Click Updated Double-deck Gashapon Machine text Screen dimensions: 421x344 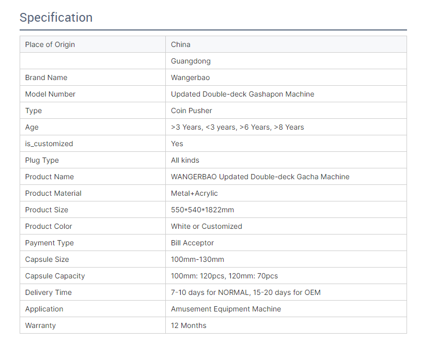pyautogui.click(x=242, y=94)
